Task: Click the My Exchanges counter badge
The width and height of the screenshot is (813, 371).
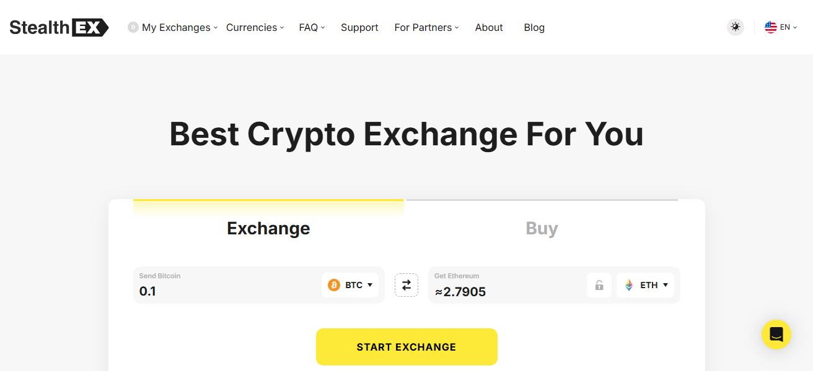Action: pos(133,27)
